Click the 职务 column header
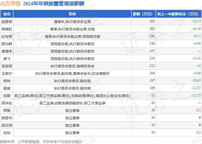Viewport: 202px width, 144px height. (x=72, y=14)
